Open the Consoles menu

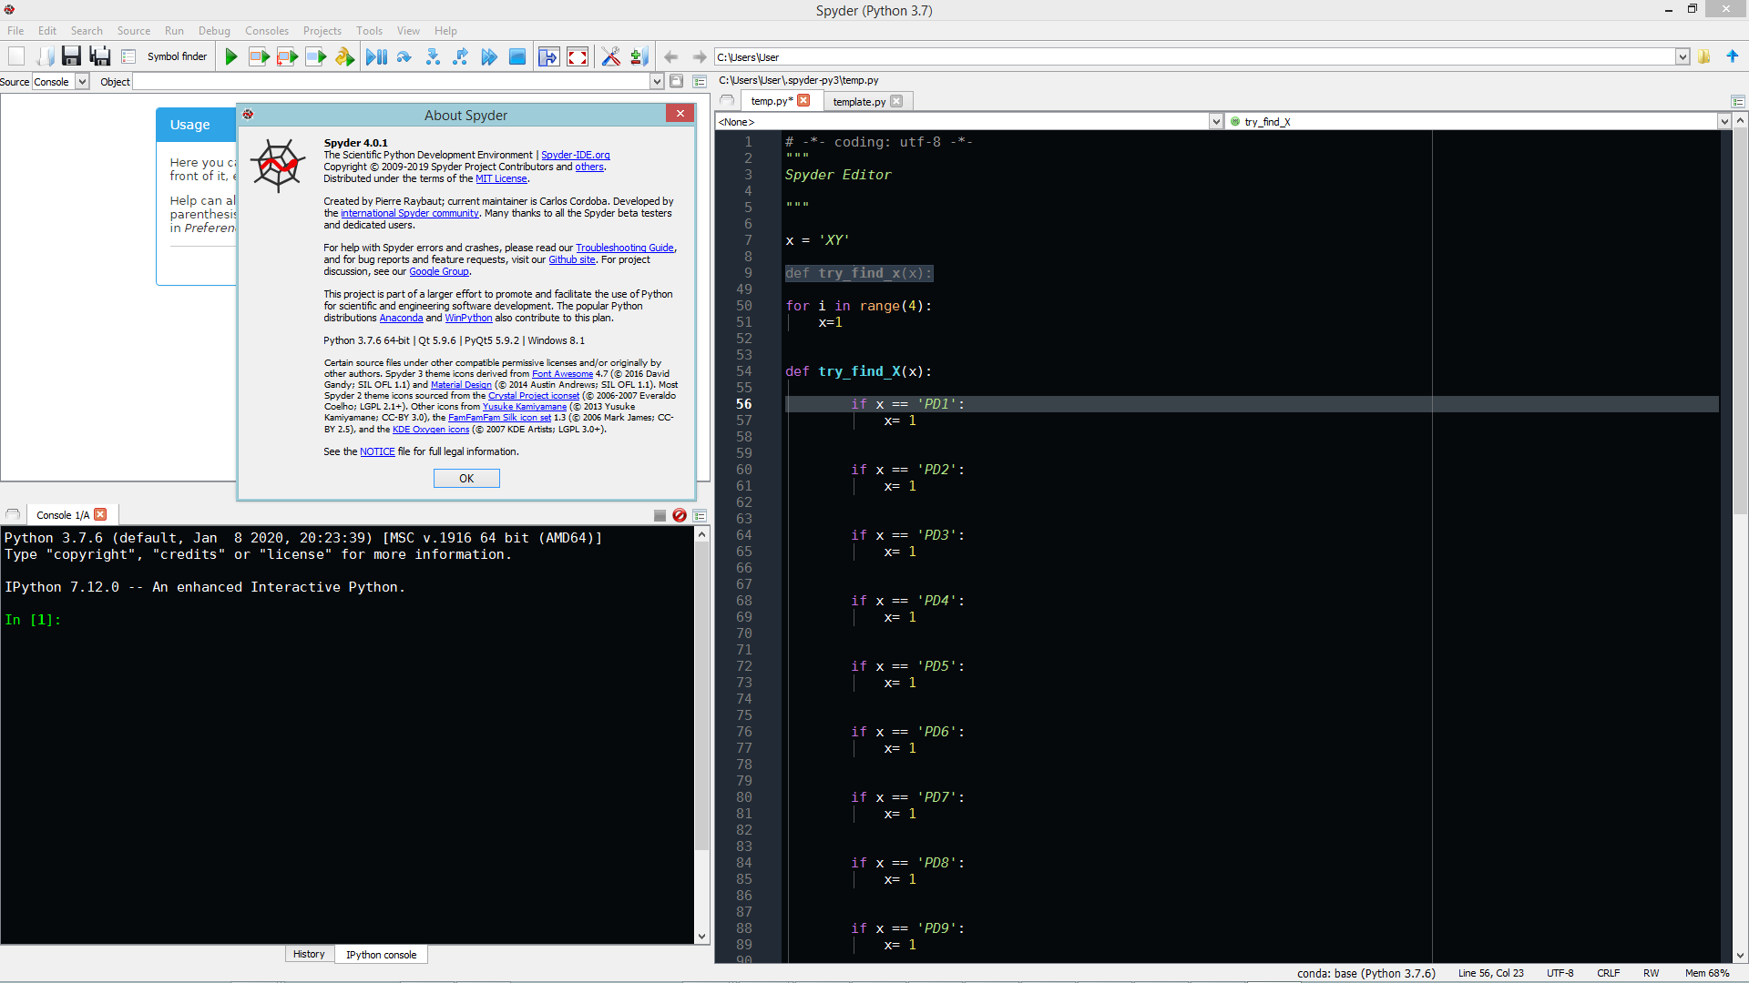266,30
